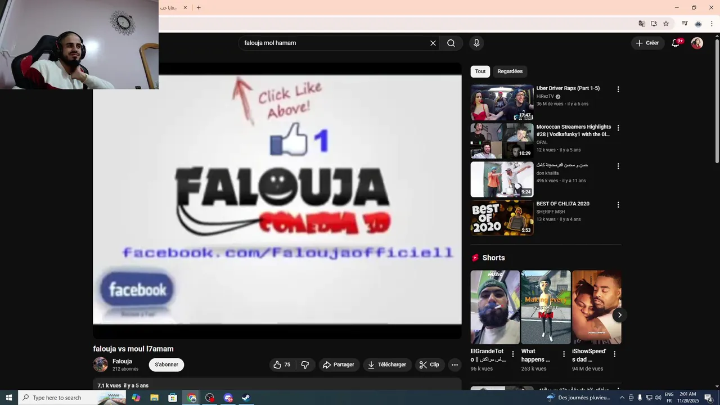The width and height of the screenshot is (720, 405).
Task: Click the Créer button
Action: pos(647,43)
